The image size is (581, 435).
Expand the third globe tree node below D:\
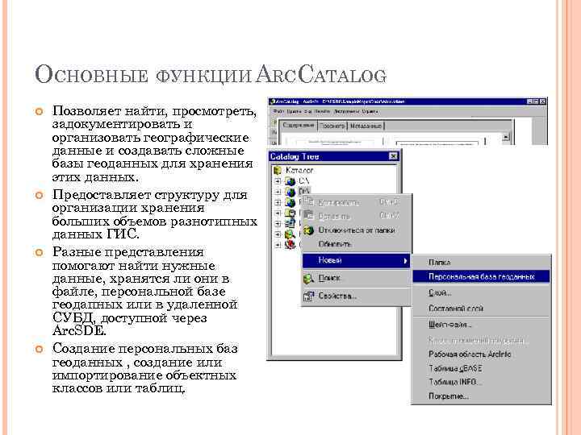coord(278,202)
